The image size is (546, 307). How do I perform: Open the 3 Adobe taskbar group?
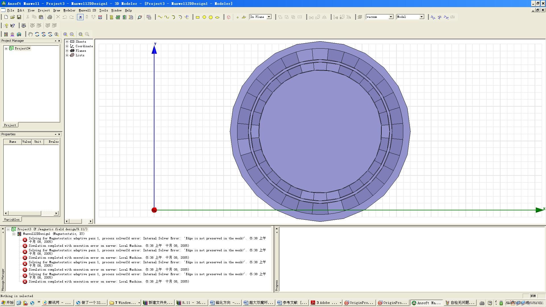click(x=326, y=303)
